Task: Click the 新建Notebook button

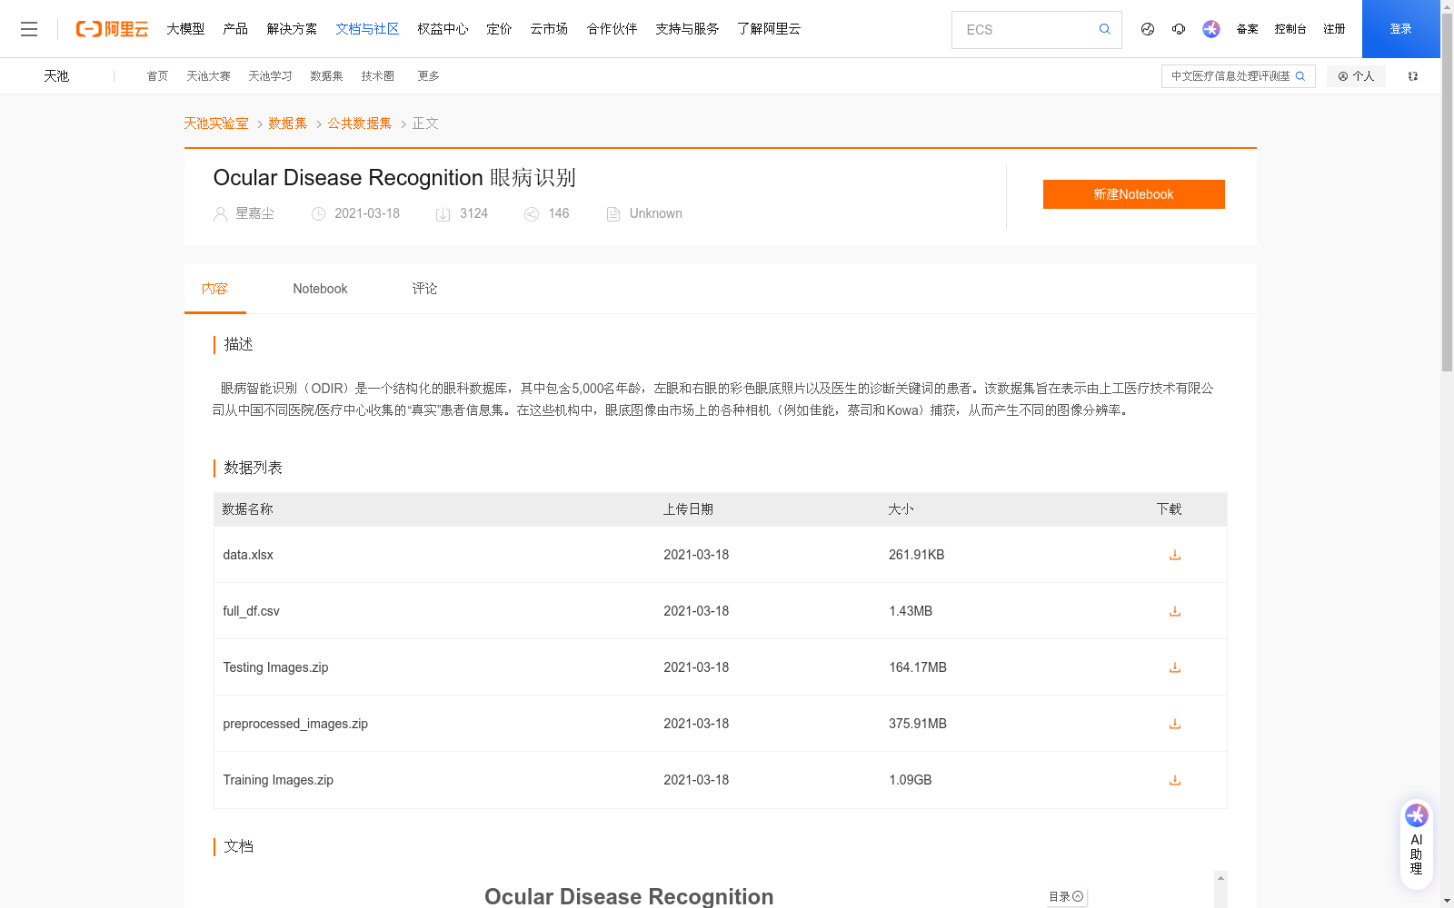Action: 1133,194
